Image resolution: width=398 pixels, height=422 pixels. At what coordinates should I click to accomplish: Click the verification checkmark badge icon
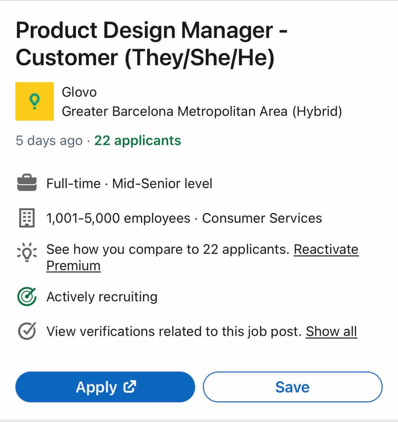[27, 331]
